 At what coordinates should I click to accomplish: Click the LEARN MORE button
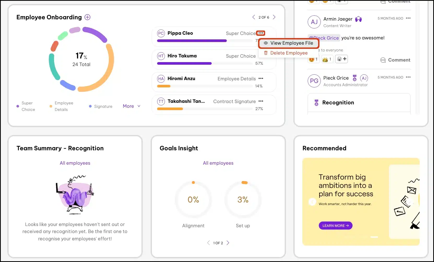pos(335,225)
